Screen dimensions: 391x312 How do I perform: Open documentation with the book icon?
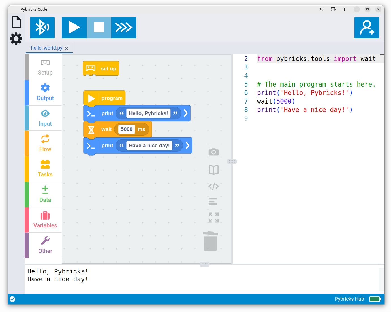(x=213, y=170)
